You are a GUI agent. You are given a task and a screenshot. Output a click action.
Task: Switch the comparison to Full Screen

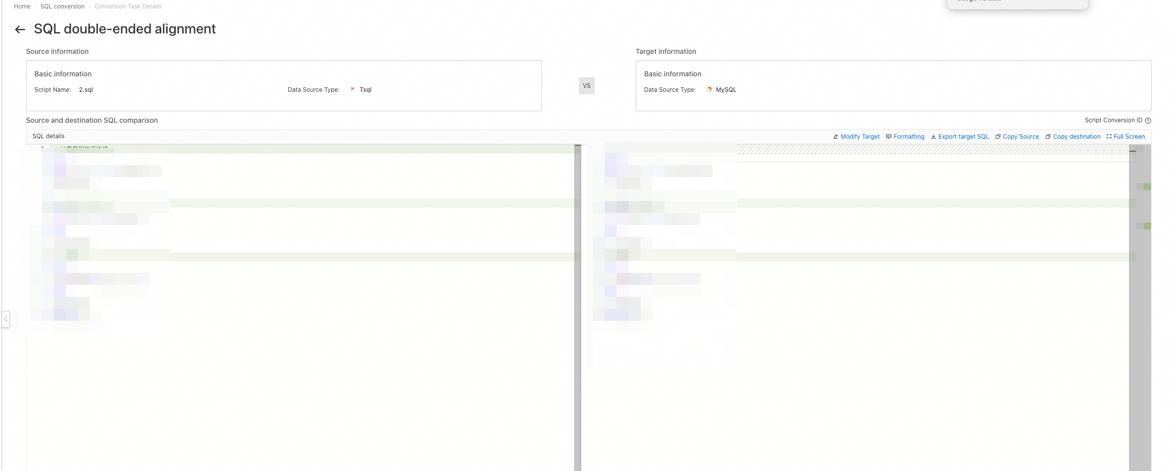(1126, 137)
